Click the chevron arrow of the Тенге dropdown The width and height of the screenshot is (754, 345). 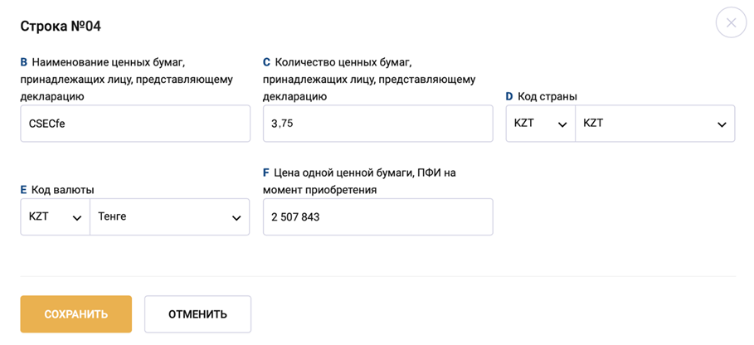tap(236, 217)
